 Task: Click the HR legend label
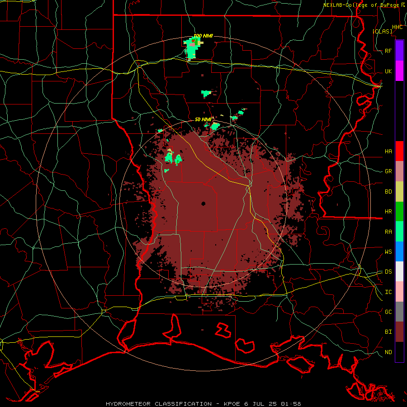388,212
